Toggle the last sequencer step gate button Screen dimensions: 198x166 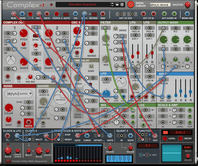coord(100,161)
